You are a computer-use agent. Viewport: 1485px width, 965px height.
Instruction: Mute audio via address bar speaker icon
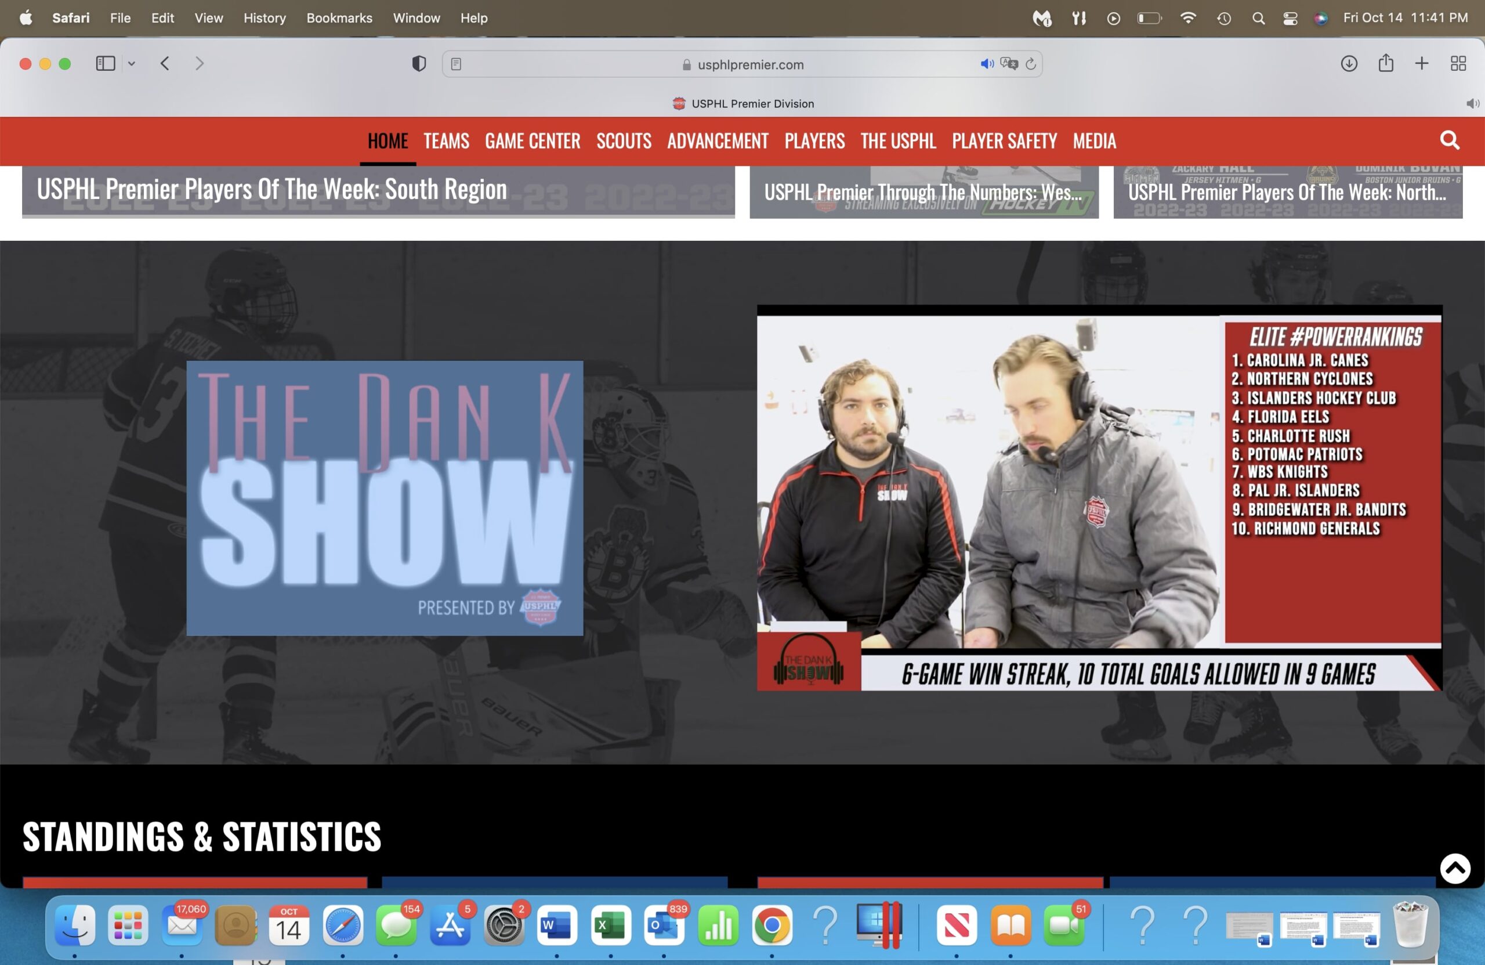987,64
